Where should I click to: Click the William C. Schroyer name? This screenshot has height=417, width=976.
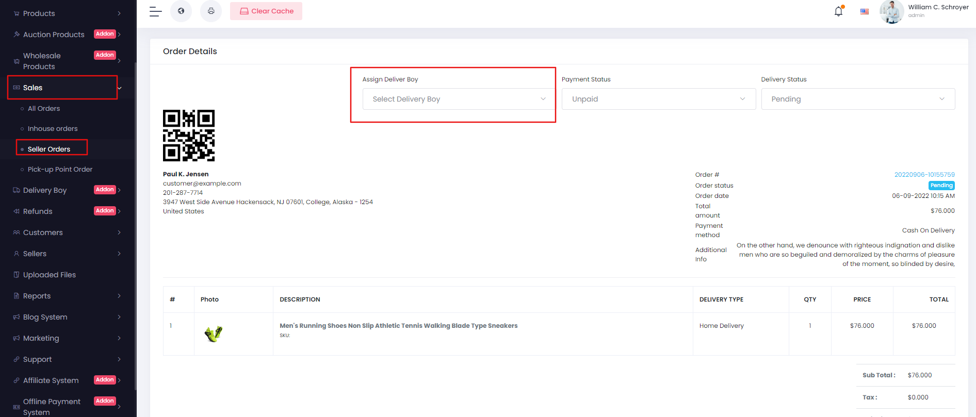pyautogui.click(x=938, y=7)
